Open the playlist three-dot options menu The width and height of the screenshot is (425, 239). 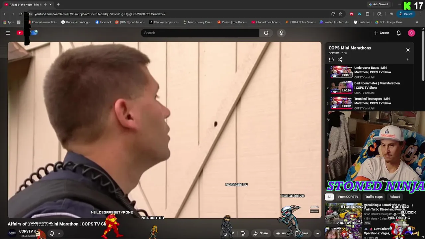(408, 60)
